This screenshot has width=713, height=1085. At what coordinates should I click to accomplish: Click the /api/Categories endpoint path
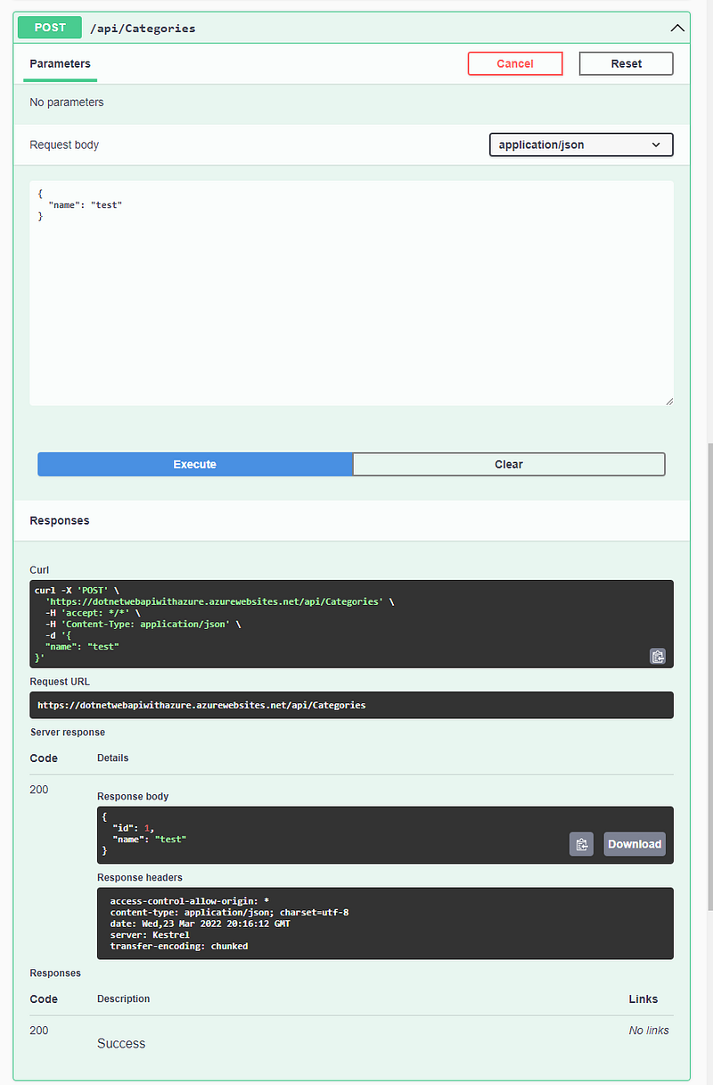(x=143, y=29)
